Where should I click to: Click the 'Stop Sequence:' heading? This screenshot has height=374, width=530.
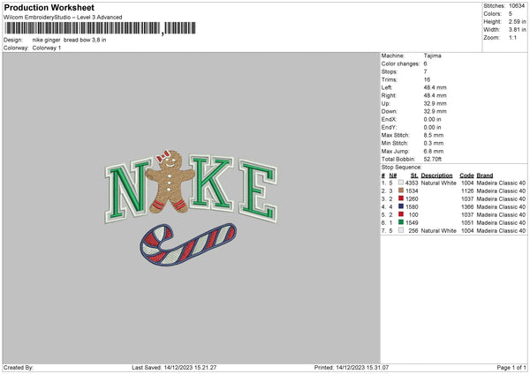coord(402,167)
